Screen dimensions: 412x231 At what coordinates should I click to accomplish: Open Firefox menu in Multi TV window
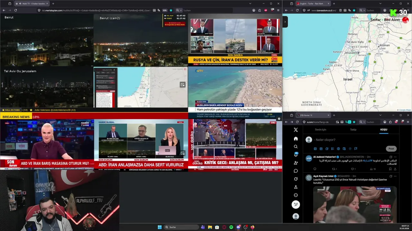[278, 10]
